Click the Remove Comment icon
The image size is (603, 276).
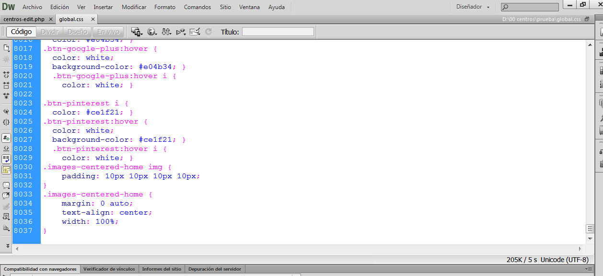click(6, 195)
